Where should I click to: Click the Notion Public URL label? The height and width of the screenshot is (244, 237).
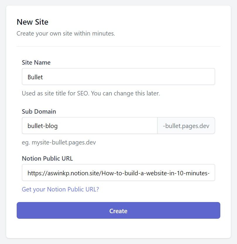(x=47, y=158)
